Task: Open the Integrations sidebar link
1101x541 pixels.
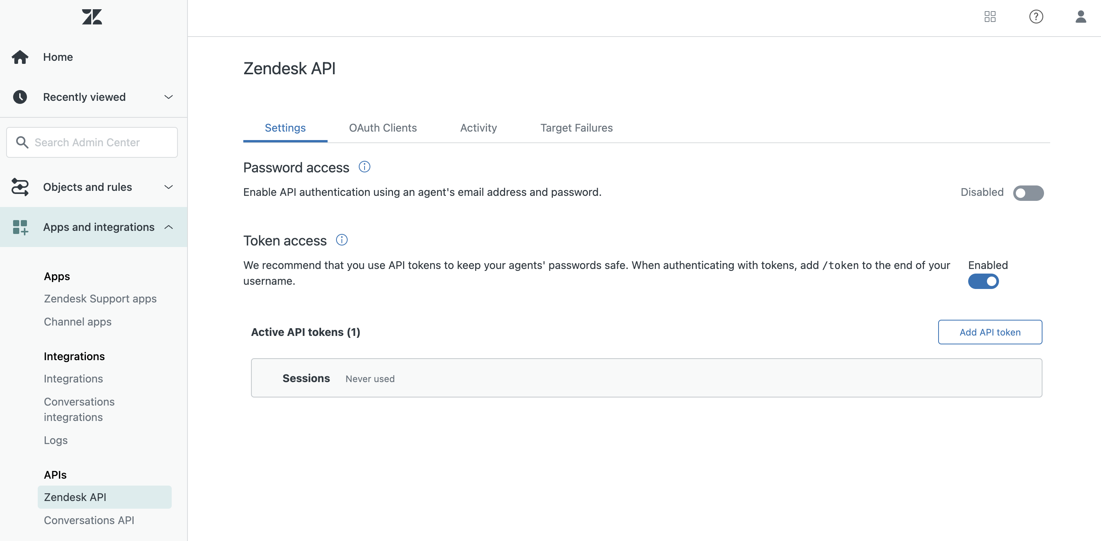Action: [74, 379]
